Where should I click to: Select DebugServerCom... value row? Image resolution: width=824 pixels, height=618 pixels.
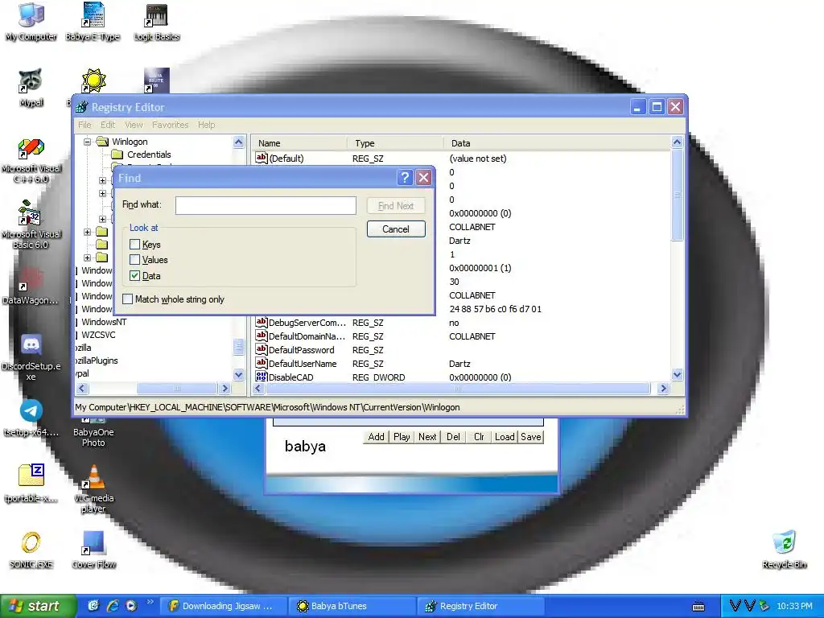click(462, 323)
